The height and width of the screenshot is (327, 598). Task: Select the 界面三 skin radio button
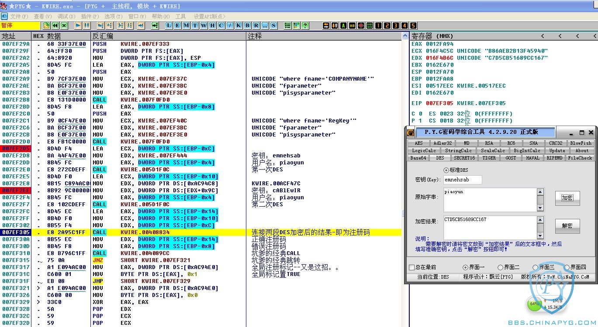(x=535, y=267)
